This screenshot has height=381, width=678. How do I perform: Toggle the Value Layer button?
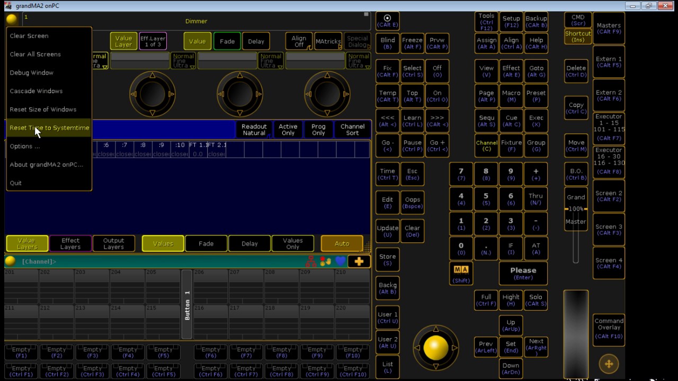[x=123, y=41]
